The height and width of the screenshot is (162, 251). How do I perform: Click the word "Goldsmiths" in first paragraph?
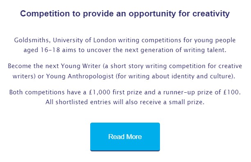[x=32, y=40]
